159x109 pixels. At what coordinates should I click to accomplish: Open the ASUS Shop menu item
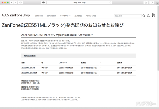tap(91, 16)
